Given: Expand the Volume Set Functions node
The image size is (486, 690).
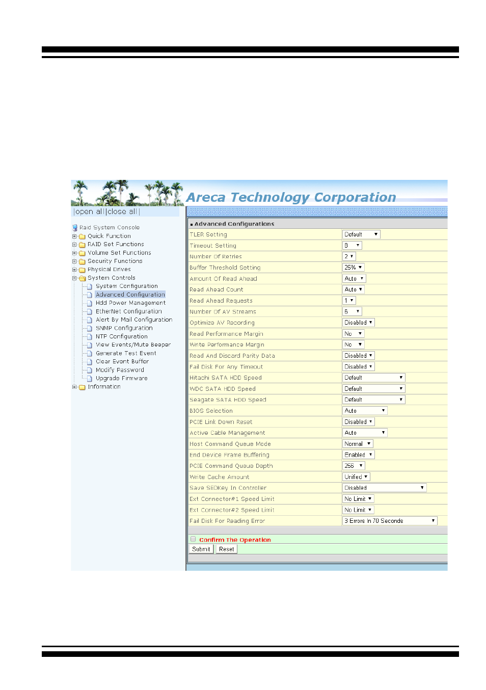Looking at the screenshot, I should (74, 253).
